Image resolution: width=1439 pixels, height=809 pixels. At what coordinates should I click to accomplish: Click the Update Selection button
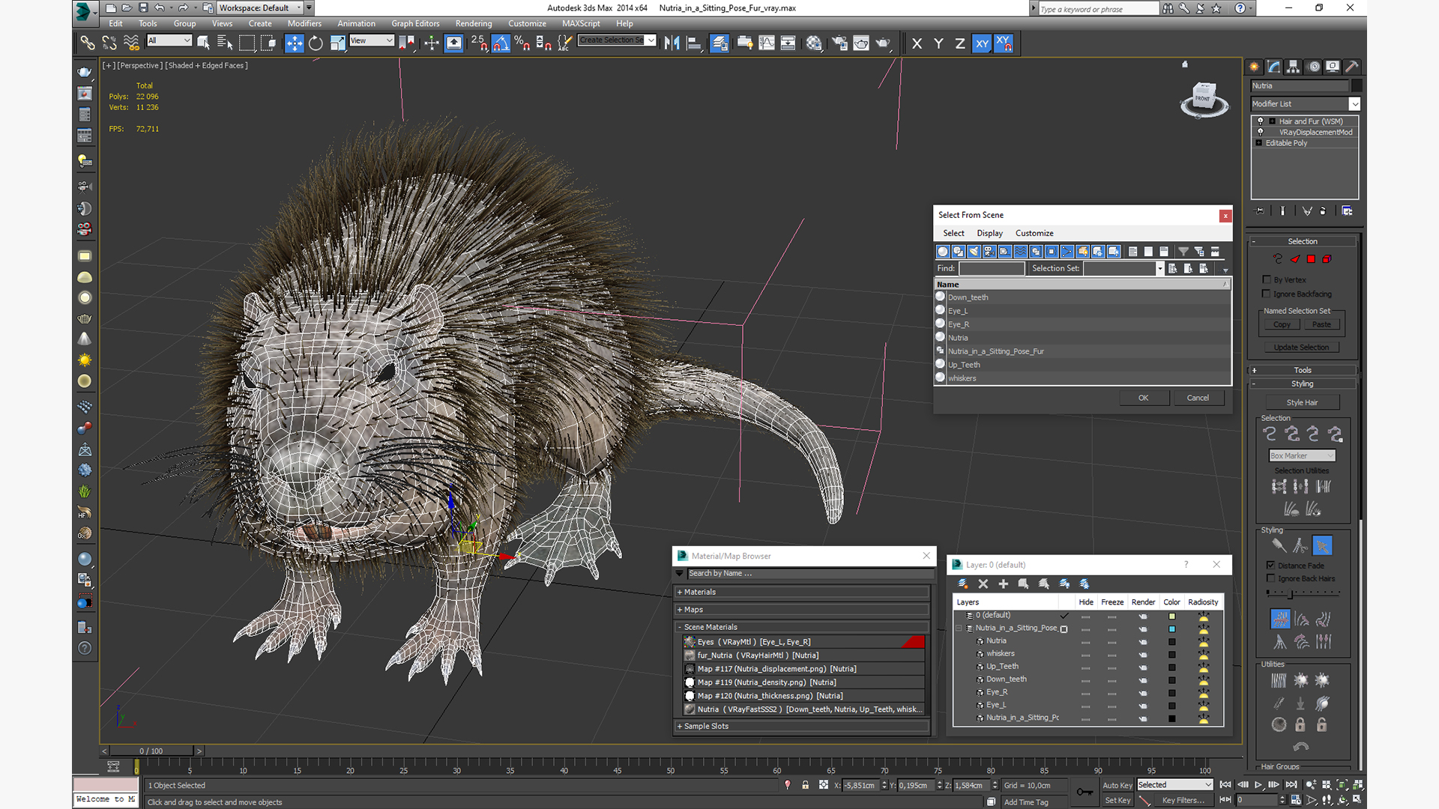pyautogui.click(x=1301, y=348)
